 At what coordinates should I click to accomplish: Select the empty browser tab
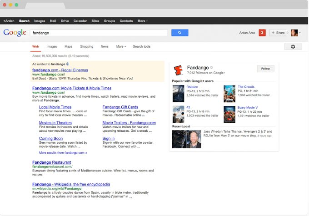click(45, 5)
